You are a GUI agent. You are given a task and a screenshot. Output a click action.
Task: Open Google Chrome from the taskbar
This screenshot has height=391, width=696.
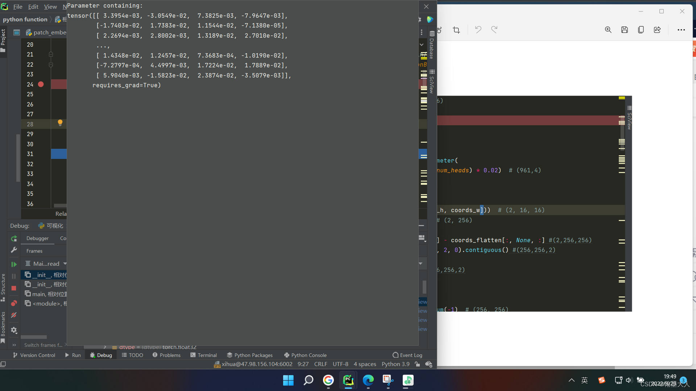coord(328,380)
